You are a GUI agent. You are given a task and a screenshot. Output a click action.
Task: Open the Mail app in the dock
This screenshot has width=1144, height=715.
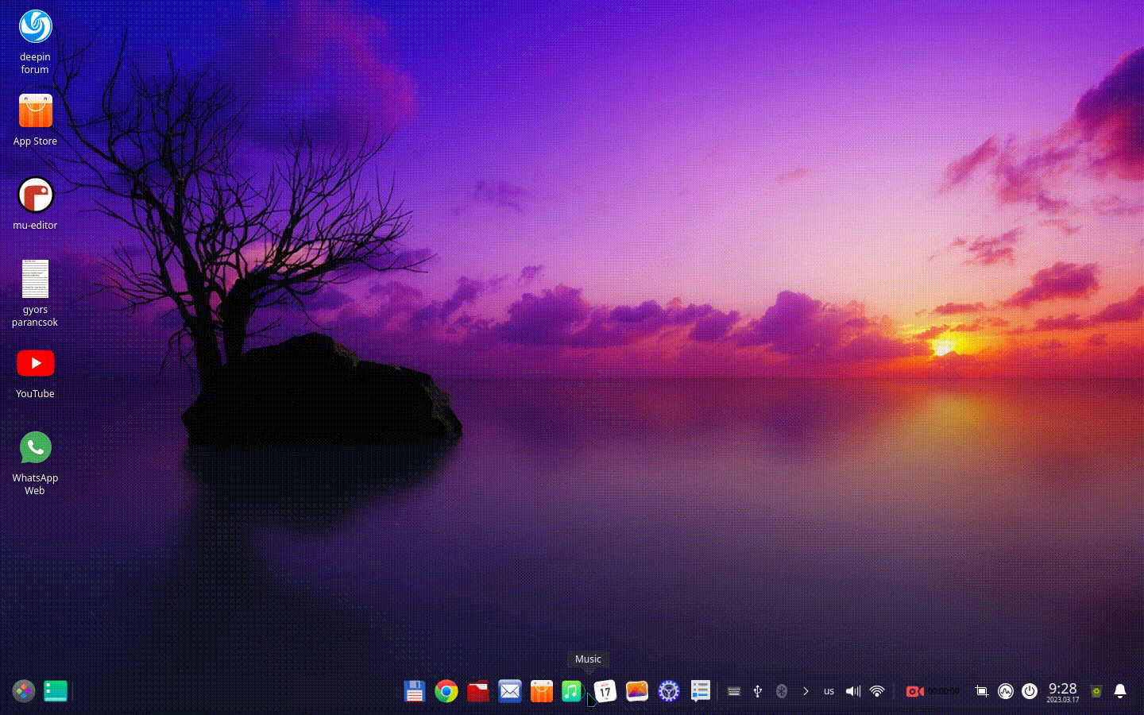(510, 691)
